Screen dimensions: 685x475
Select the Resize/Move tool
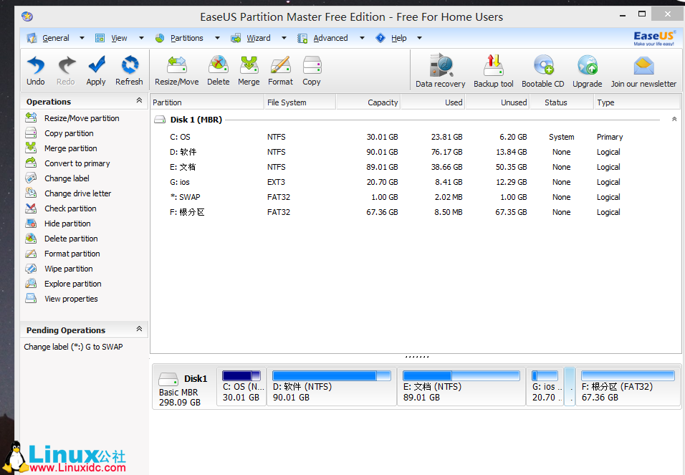click(x=176, y=69)
